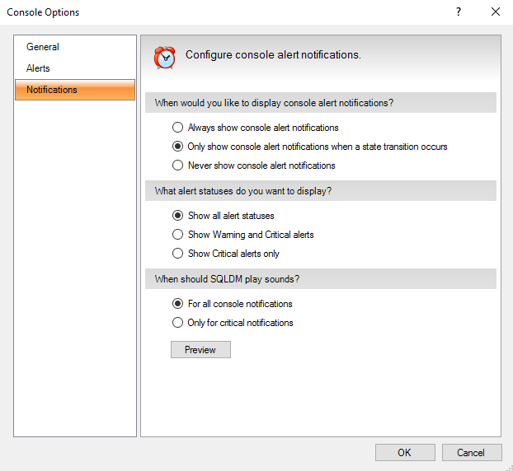Select Always show console alert notifications
The width and height of the screenshot is (513, 471).
pos(177,128)
